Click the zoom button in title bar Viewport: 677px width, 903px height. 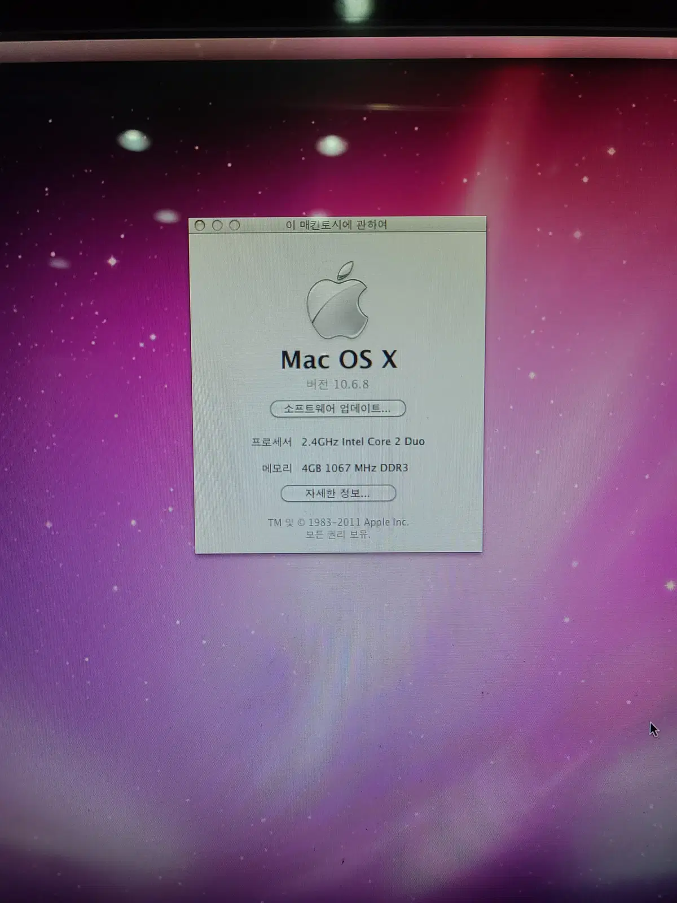pos(235,225)
